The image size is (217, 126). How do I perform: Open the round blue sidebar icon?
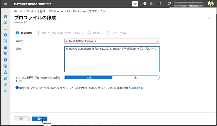tap(5, 35)
